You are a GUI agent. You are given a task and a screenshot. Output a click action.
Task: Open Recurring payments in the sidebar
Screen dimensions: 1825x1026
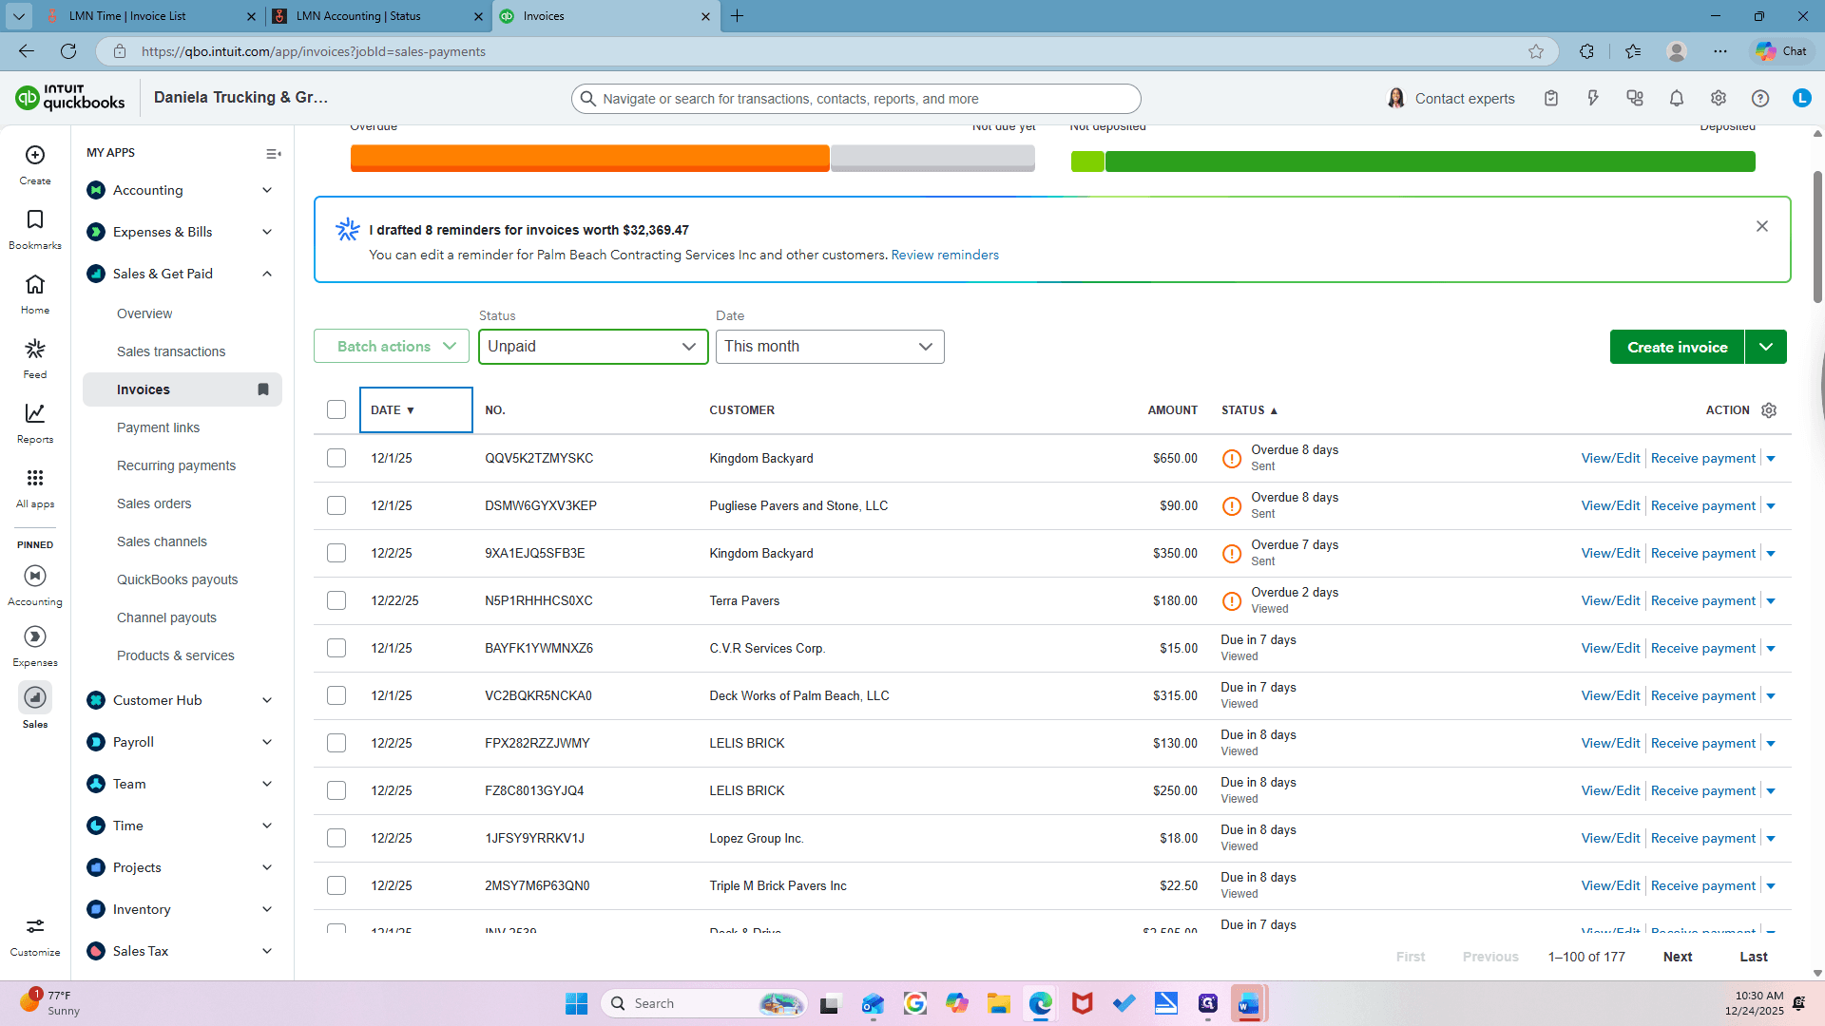coord(176,465)
